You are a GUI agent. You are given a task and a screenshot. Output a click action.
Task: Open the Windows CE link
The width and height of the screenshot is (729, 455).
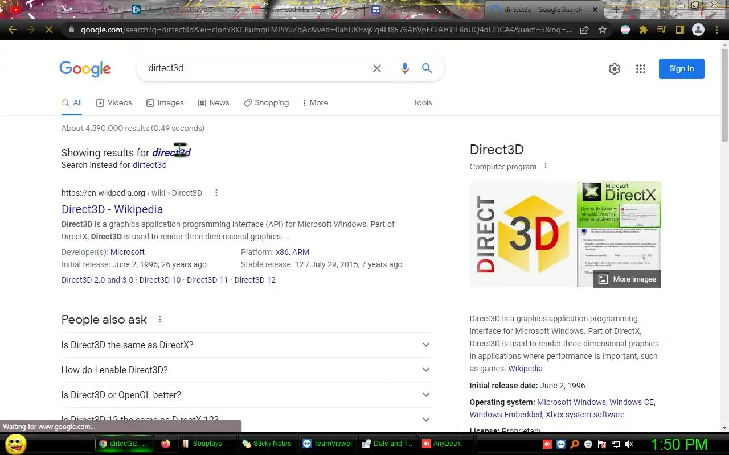(632, 402)
